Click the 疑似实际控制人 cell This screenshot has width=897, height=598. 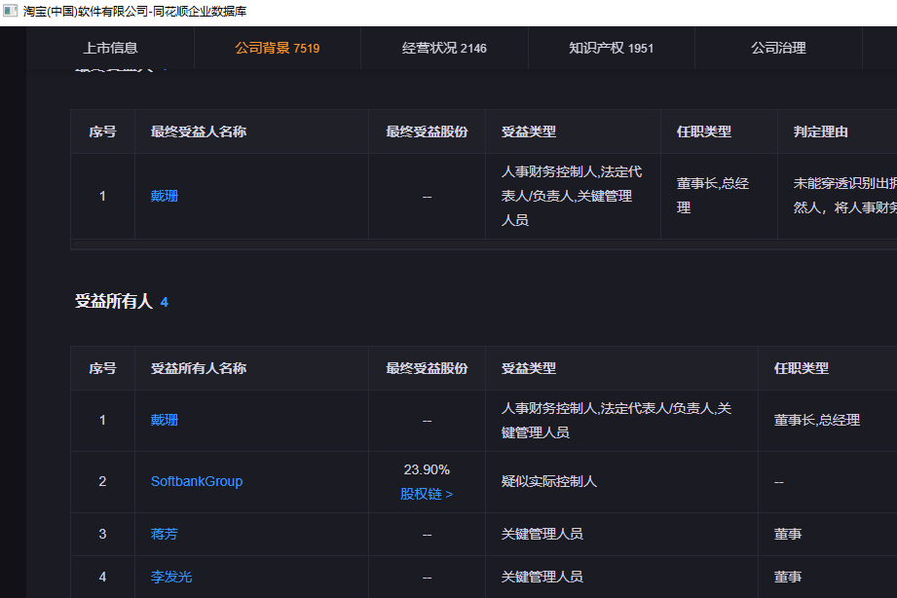coord(548,481)
